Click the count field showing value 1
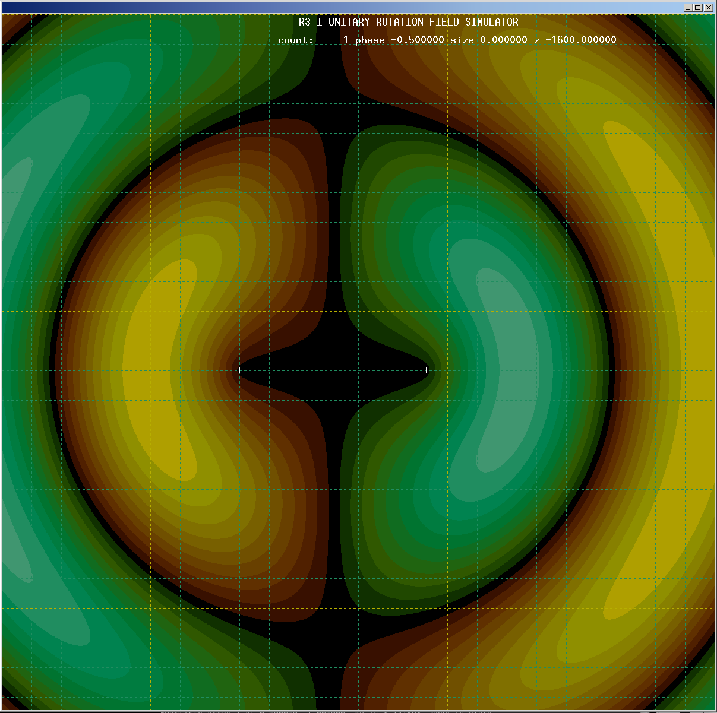717x713 pixels. [x=346, y=40]
